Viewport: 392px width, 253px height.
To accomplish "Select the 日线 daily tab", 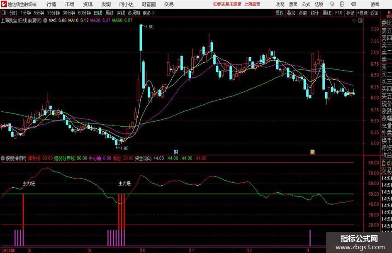I will coord(98,13).
